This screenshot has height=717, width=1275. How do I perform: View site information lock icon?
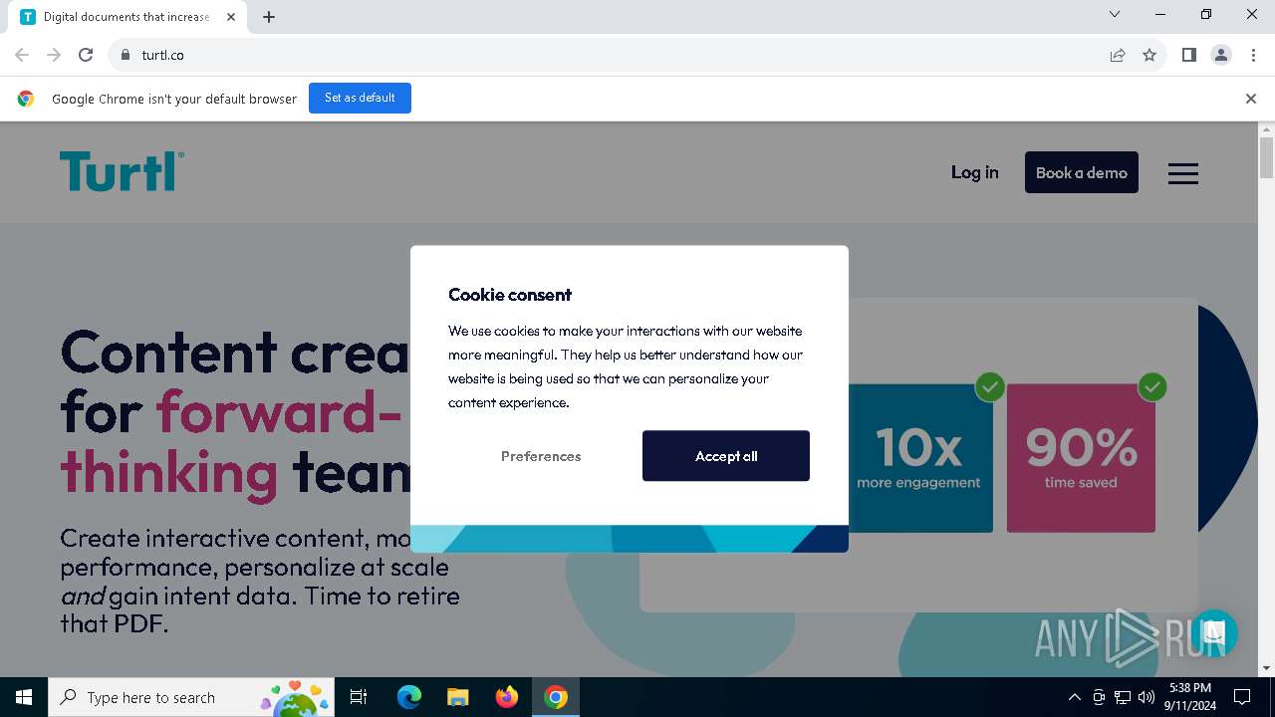pyautogui.click(x=125, y=55)
